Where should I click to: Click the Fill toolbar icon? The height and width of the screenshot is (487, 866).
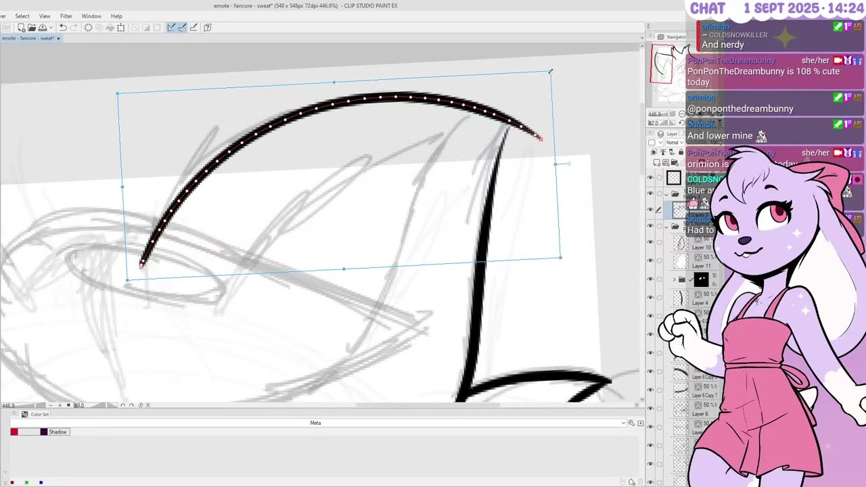110,28
